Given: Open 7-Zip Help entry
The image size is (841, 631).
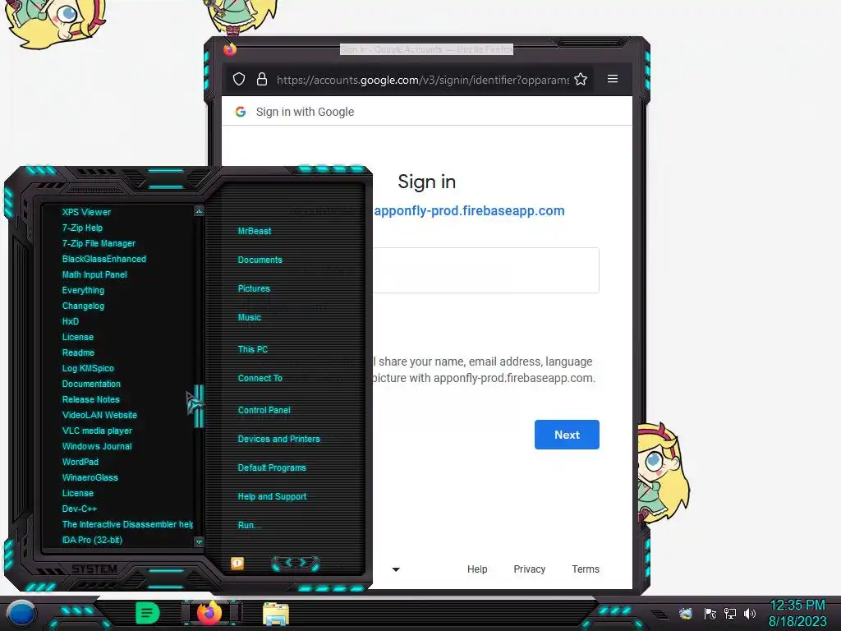Looking at the screenshot, I should coord(82,228).
